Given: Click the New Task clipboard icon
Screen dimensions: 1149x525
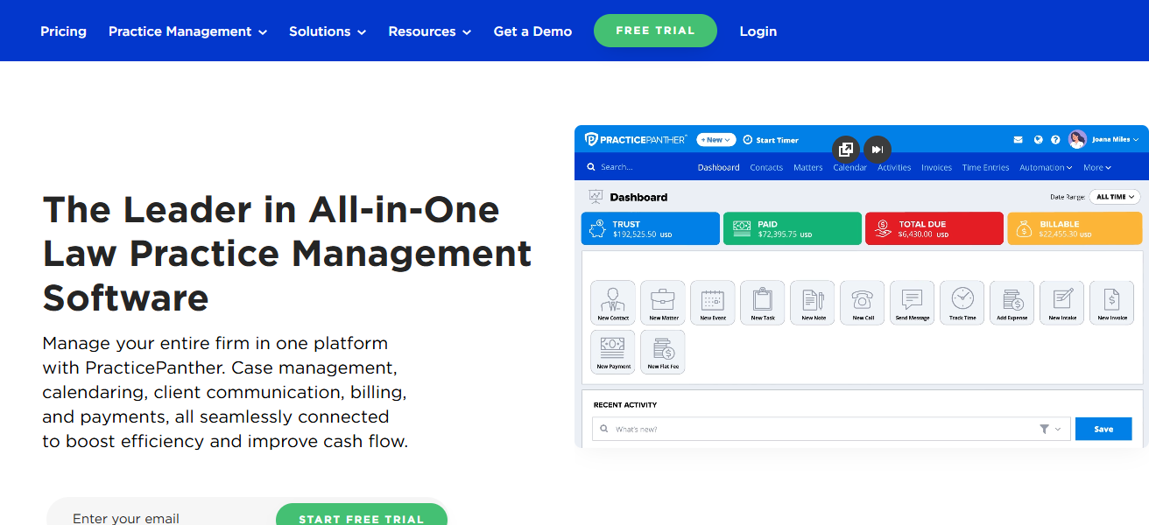Looking at the screenshot, I should click(763, 303).
